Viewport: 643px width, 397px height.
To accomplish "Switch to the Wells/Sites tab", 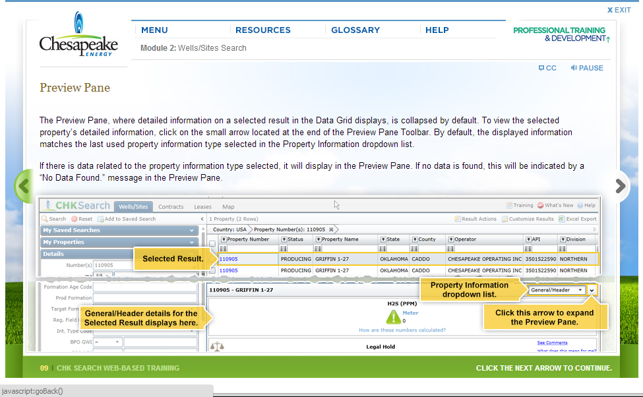I will click(133, 206).
